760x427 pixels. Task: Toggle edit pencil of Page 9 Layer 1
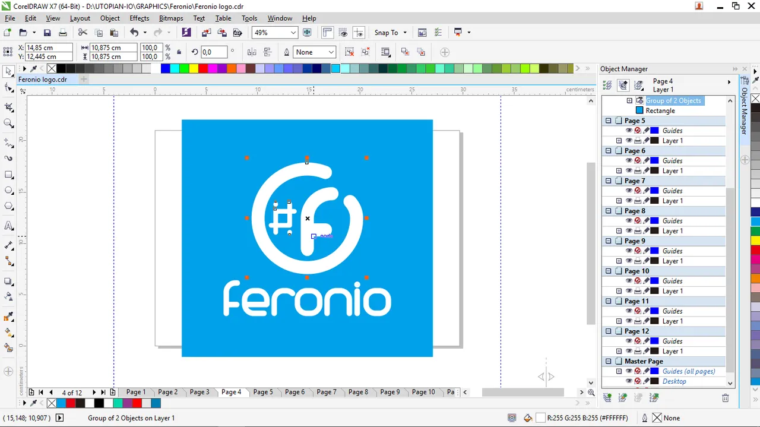click(646, 261)
